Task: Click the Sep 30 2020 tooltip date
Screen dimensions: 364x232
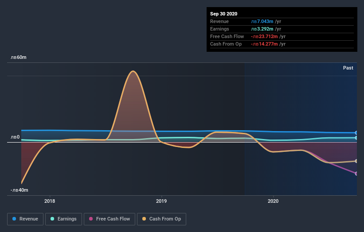Action: coord(223,14)
